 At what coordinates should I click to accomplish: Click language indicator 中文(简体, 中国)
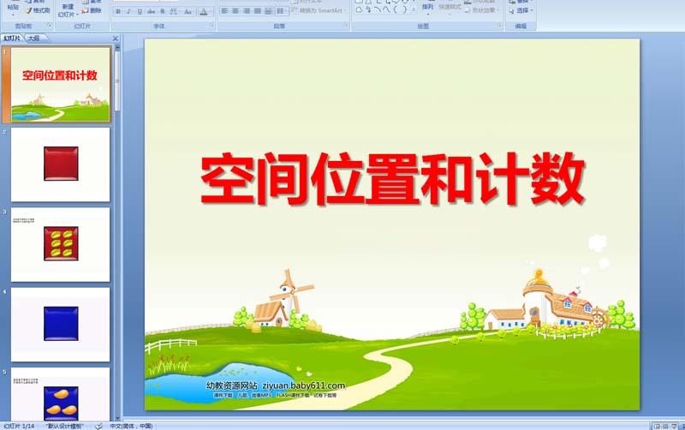(131, 426)
